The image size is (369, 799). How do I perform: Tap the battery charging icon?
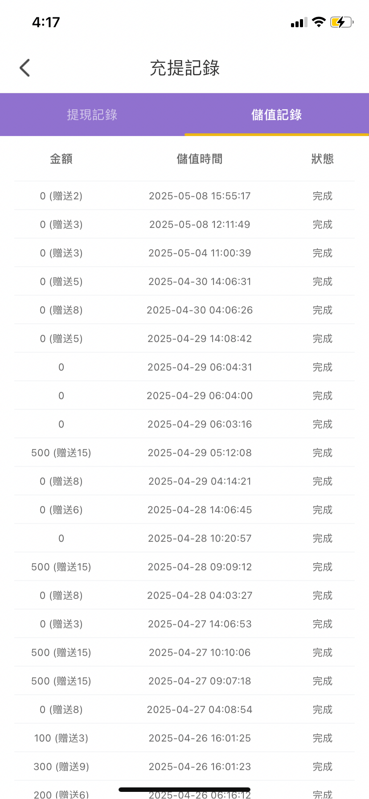click(341, 22)
